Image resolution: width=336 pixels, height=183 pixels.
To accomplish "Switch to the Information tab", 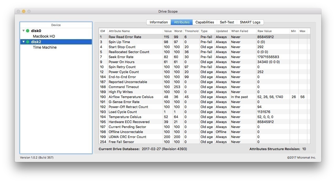I will (x=158, y=22).
